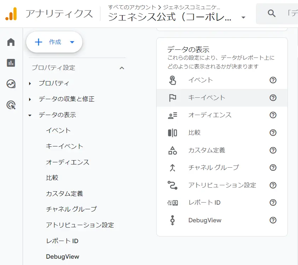Open the Advertising cursor icon

click(11, 105)
